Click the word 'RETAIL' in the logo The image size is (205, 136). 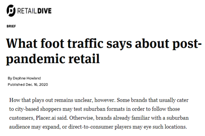coord(27,11)
